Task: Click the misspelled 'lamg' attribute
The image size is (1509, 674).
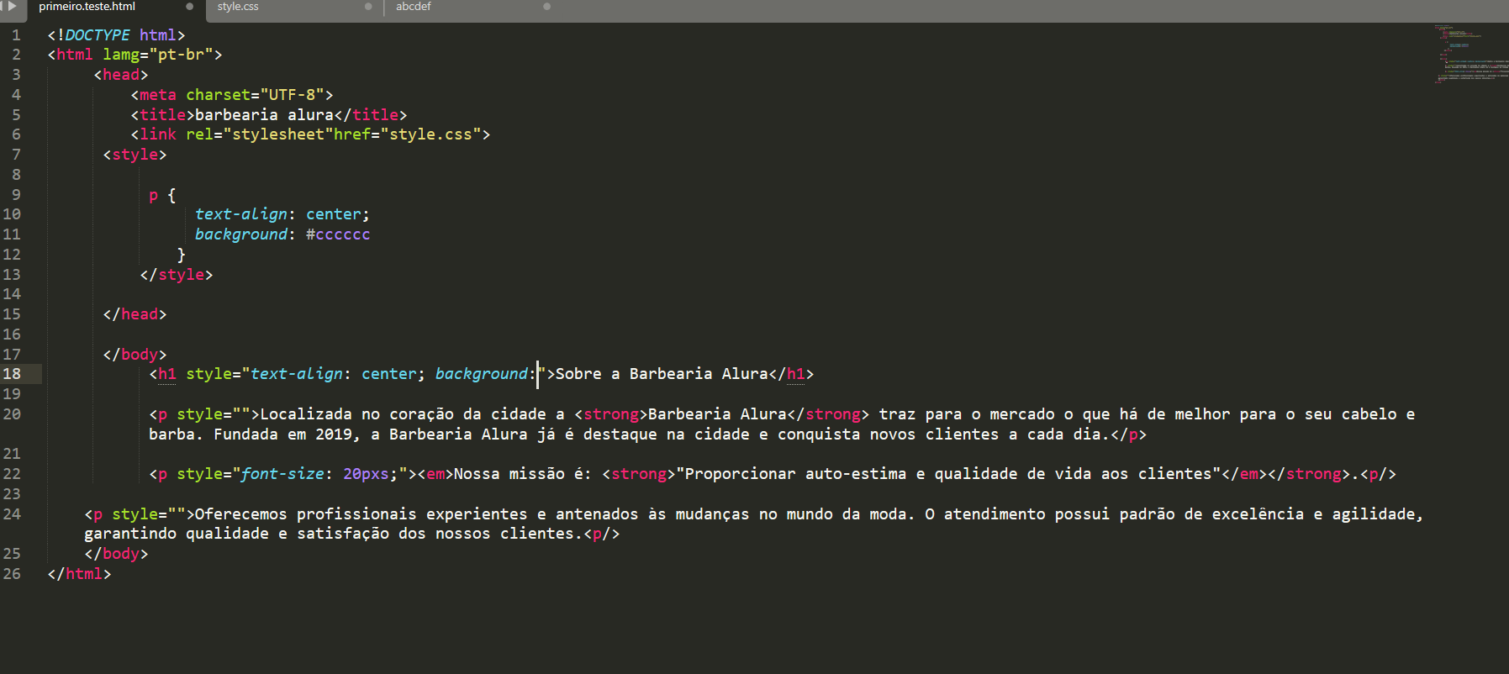Action: point(121,55)
